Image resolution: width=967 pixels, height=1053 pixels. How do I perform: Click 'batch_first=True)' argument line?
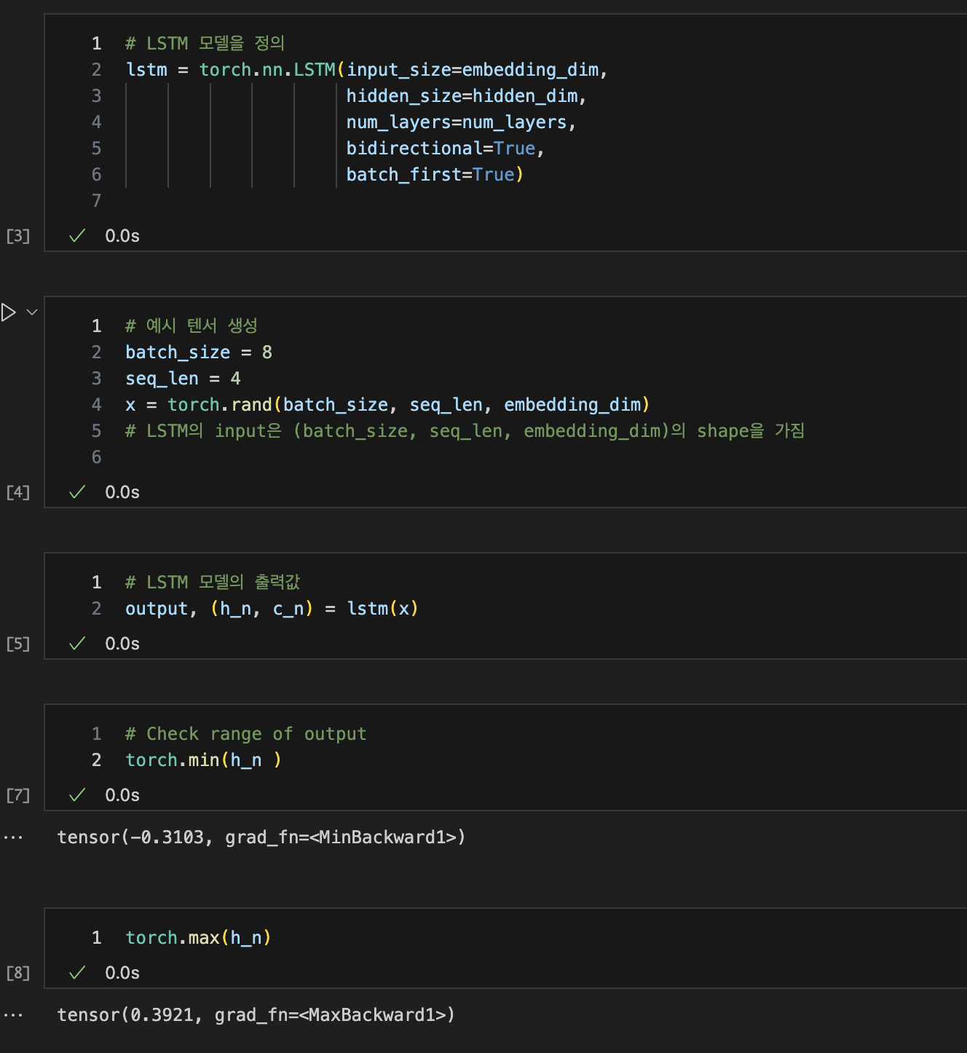tap(435, 175)
